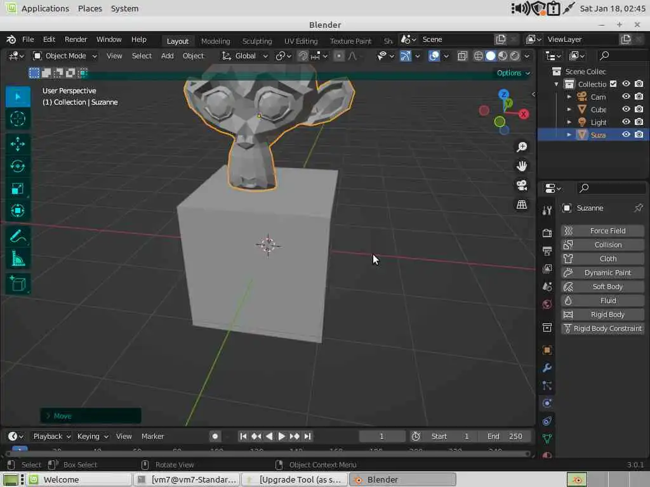Open the Render properties tab
Image resolution: width=650 pixels, height=487 pixels.
[x=547, y=233]
